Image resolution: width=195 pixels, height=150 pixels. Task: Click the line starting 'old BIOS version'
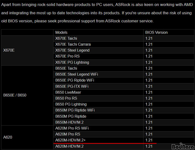click(77, 21)
